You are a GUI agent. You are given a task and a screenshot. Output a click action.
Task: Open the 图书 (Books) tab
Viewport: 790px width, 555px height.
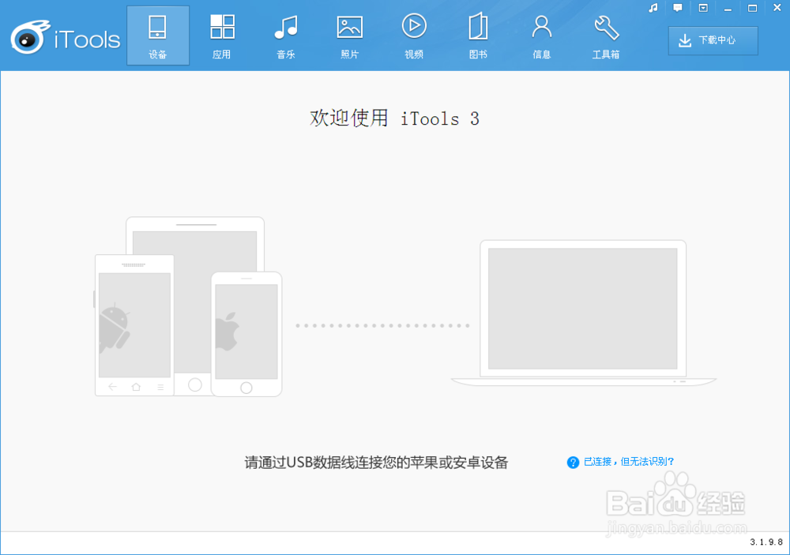(478, 36)
